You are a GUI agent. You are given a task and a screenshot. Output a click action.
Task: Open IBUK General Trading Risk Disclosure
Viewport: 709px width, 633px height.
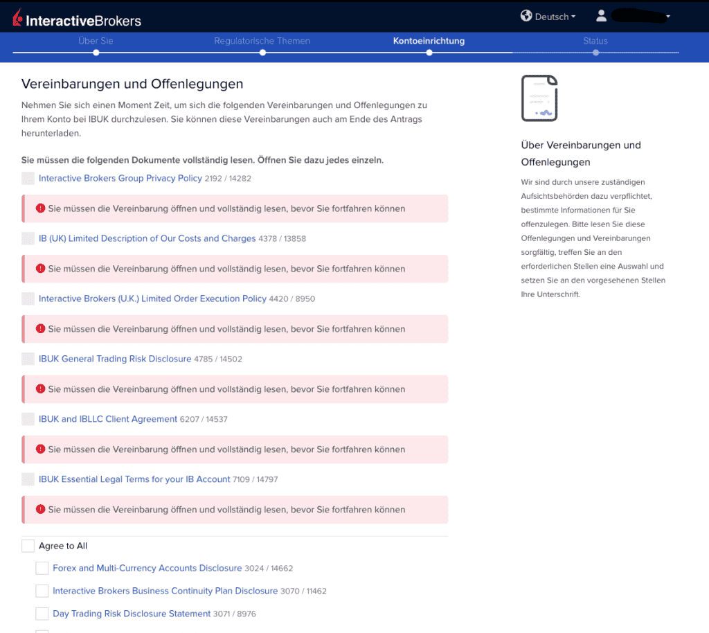coord(115,359)
